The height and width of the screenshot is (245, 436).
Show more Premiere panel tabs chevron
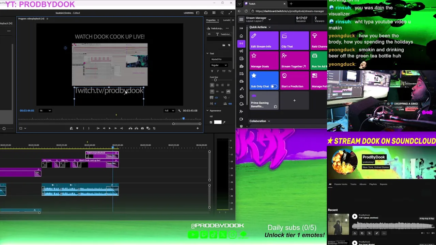[233, 20]
